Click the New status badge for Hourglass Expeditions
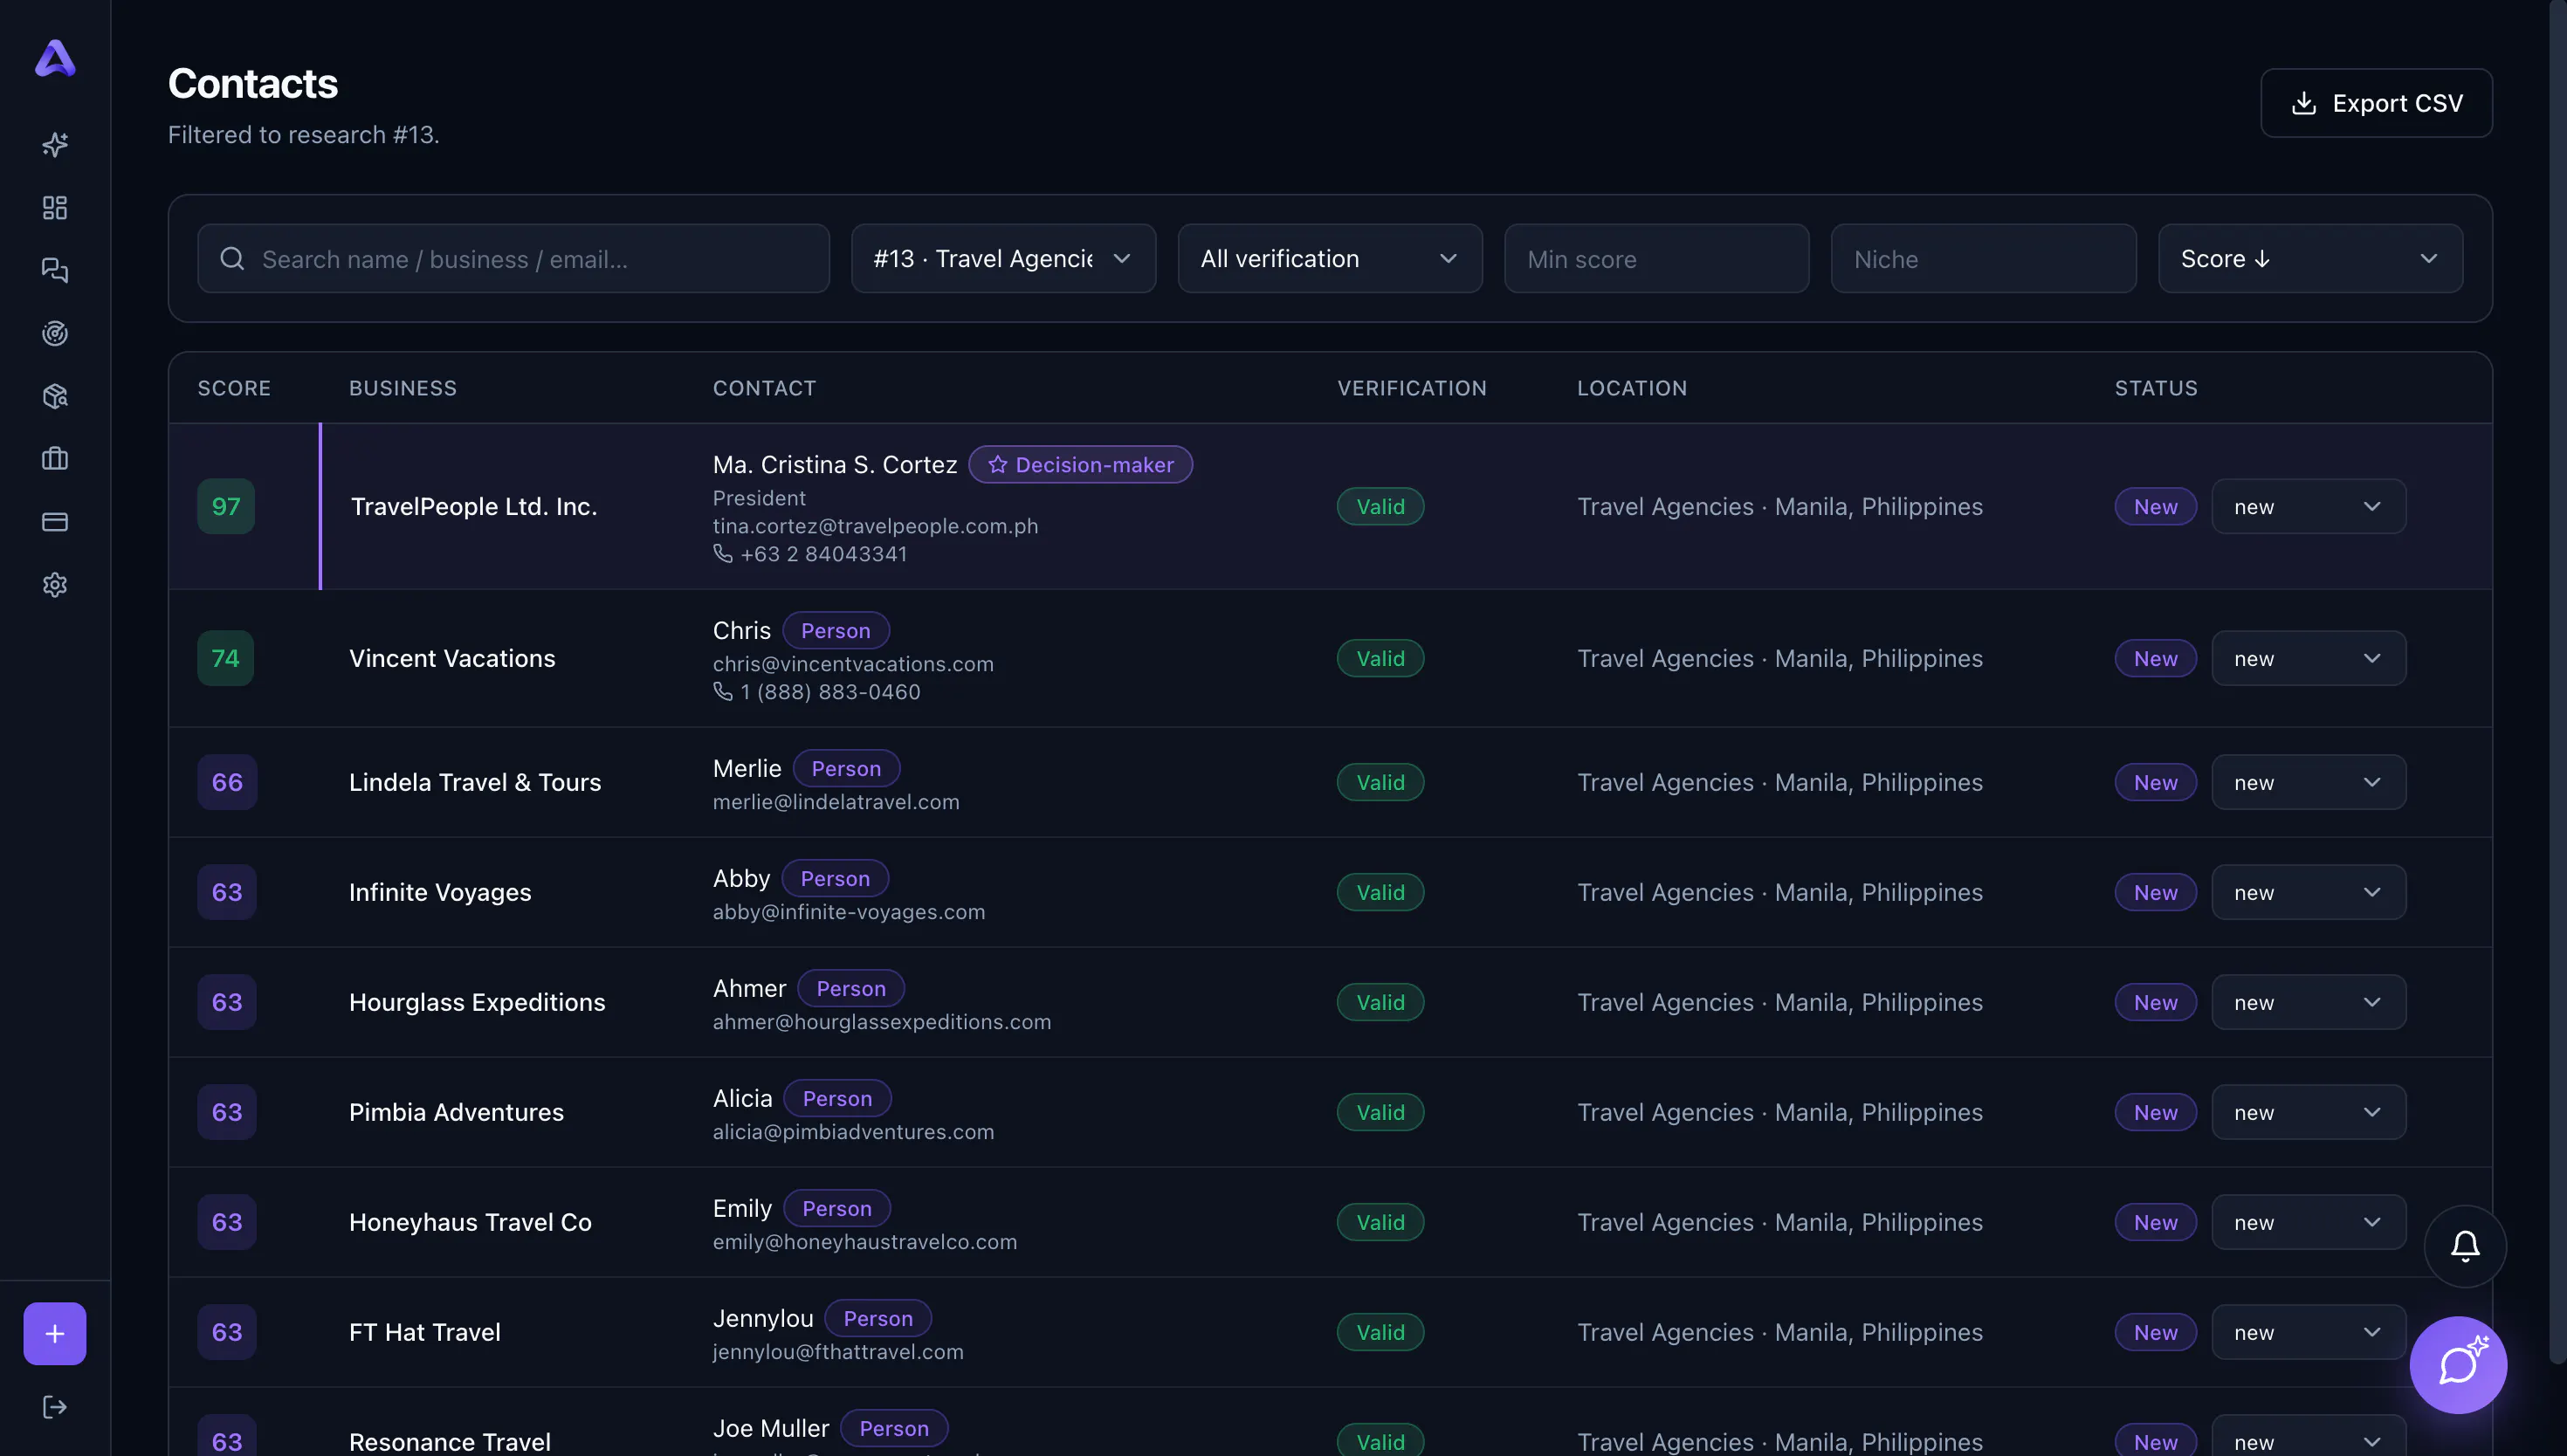 click(2155, 1003)
